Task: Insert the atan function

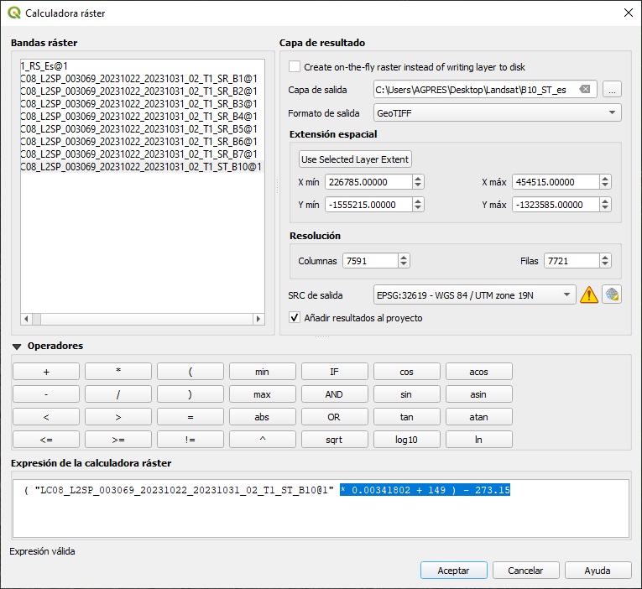Action: (478, 417)
